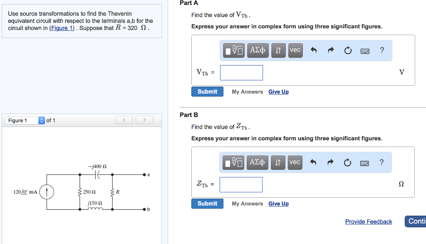Click Give Up for Part B

pyautogui.click(x=278, y=203)
